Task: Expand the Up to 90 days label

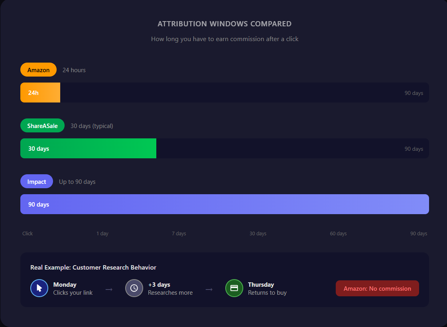Action: pyautogui.click(x=77, y=181)
